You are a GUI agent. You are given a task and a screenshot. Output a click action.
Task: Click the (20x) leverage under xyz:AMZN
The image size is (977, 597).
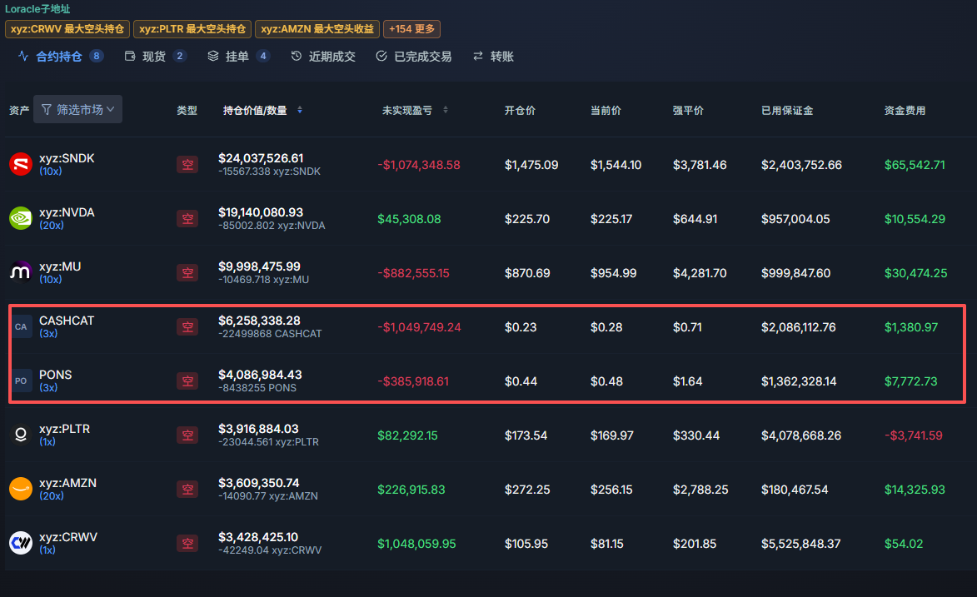tap(51, 496)
